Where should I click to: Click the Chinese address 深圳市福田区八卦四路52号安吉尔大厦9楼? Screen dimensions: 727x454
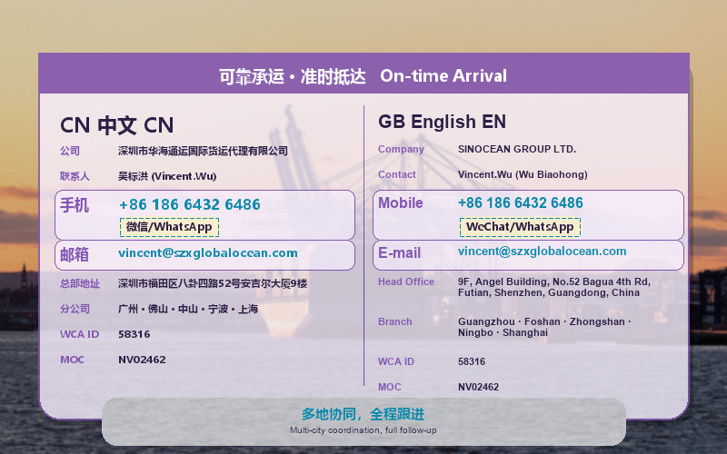coord(213,283)
